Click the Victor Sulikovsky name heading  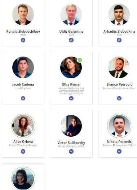(x=71, y=143)
